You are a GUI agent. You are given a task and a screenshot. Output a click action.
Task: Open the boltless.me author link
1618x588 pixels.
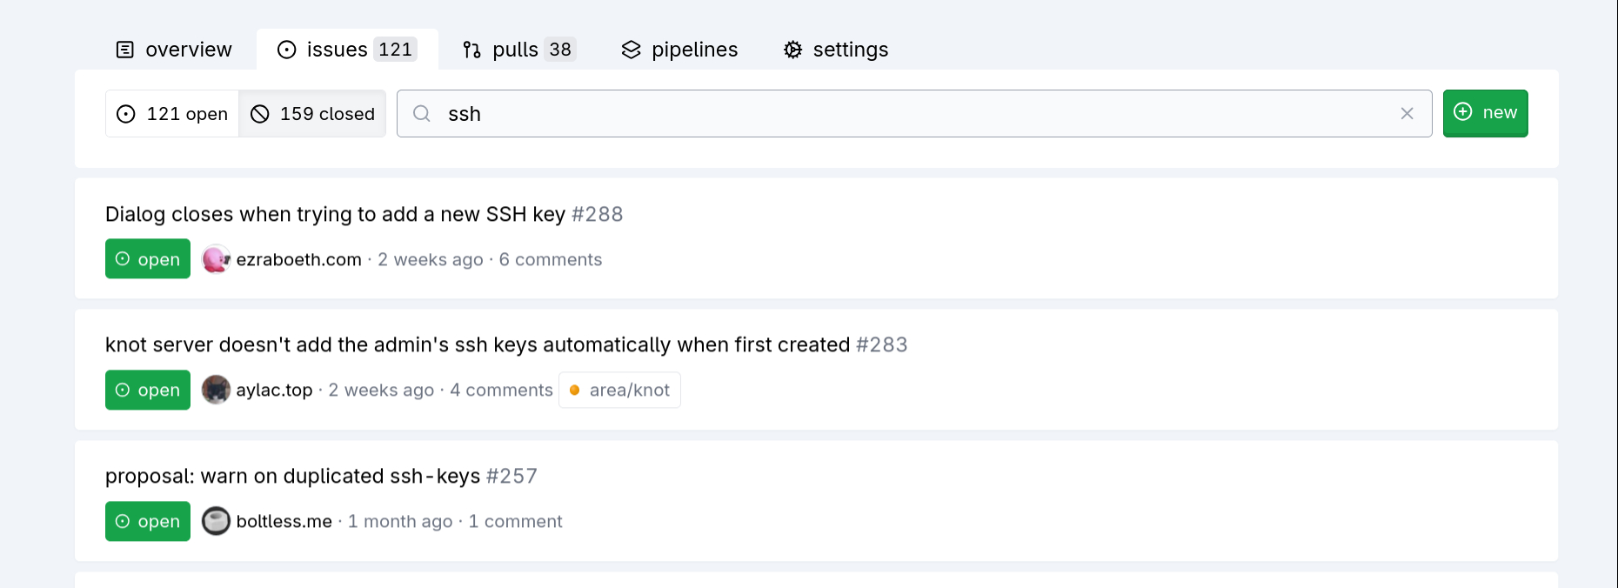tap(284, 521)
